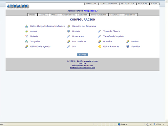The image size is (168, 126).
Task: Click the Honorarios wrench icon
Action: [69, 36]
